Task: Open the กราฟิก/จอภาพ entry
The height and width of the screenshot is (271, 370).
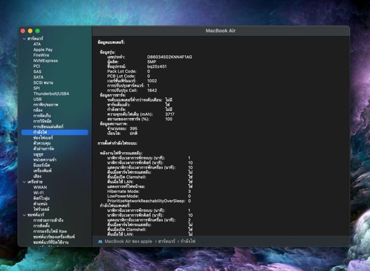Action: (x=46, y=104)
